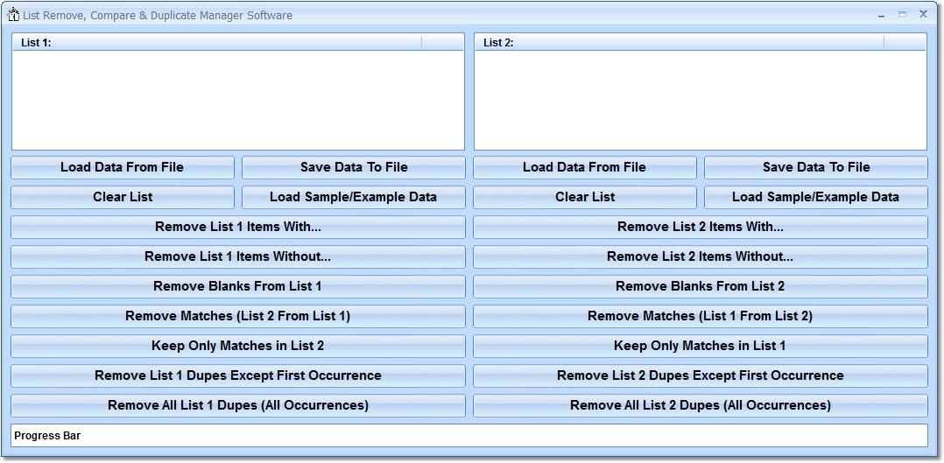The height and width of the screenshot is (463, 944).
Task: Click Keep Only Matches in List 2
Action: [x=238, y=347]
